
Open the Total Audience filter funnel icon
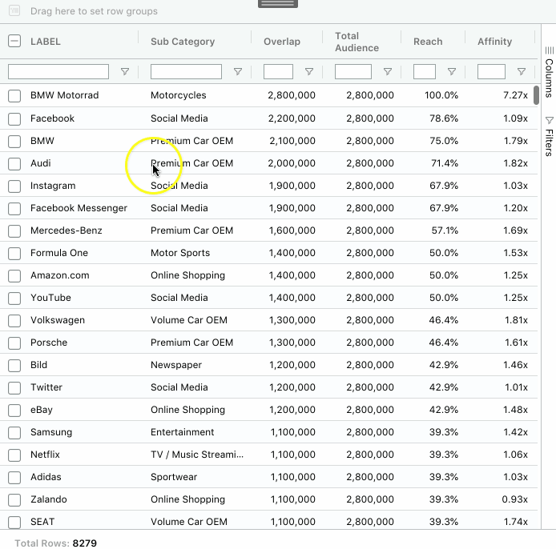(388, 72)
